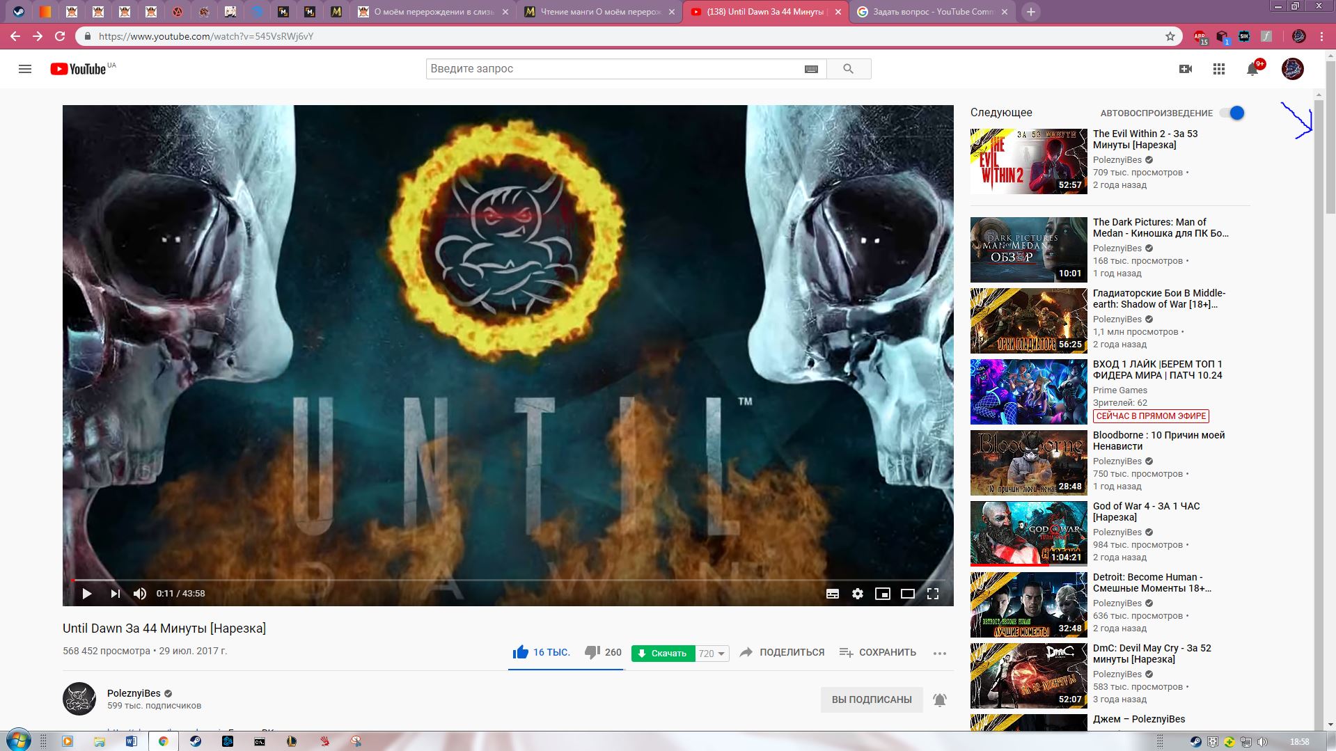Open Гладиаторские Бои В Middle-earth video title

(x=1159, y=299)
